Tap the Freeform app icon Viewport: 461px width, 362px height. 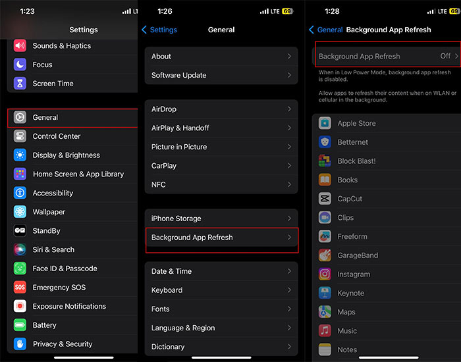(x=325, y=236)
